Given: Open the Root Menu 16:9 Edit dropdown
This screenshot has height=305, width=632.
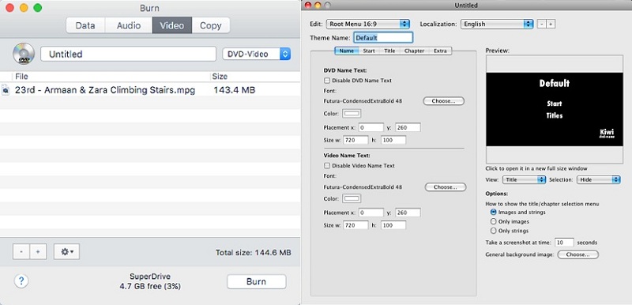Looking at the screenshot, I should (368, 24).
